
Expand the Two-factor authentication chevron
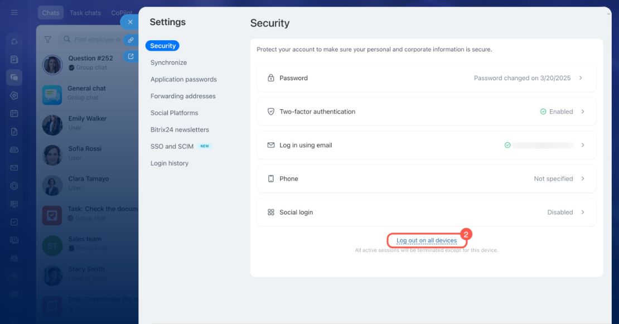[583, 112]
